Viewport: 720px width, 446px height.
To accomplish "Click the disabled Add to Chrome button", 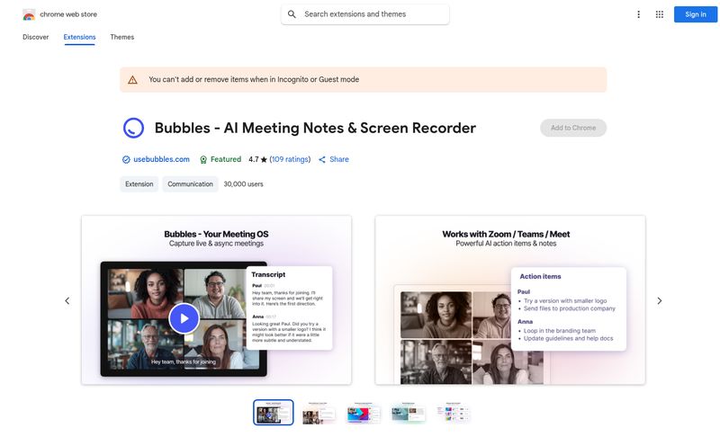I will [x=573, y=128].
